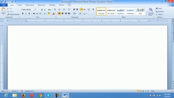This screenshot has height=98, width=174.
Task: Open bullets list dropdown
Action: (61, 10)
